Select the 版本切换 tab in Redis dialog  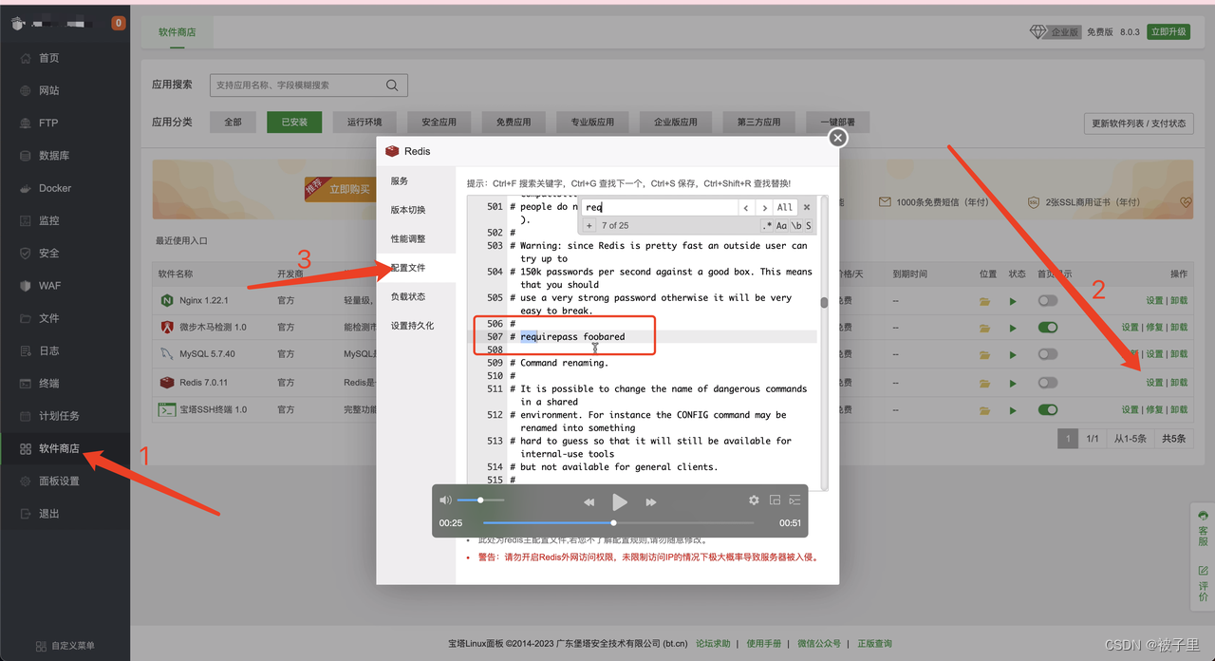pyautogui.click(x=416, y=210)
